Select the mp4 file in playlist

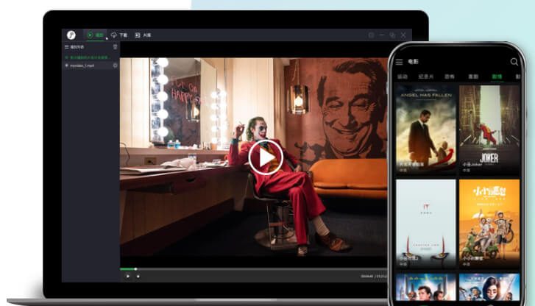[83, 65]
